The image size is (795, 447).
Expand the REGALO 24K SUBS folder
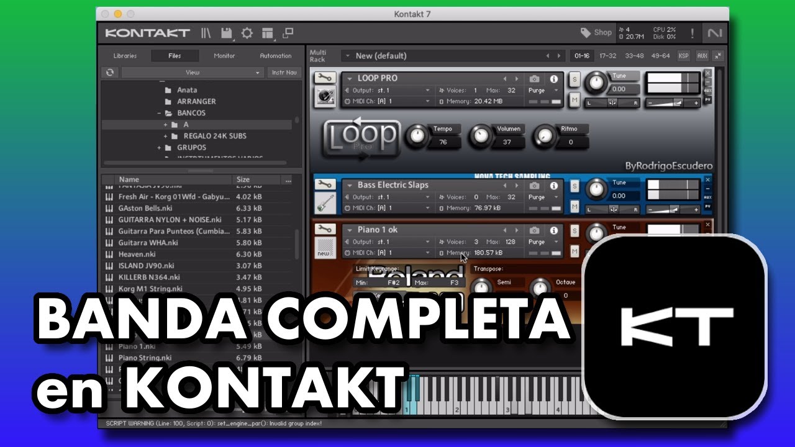pos(166,136)
